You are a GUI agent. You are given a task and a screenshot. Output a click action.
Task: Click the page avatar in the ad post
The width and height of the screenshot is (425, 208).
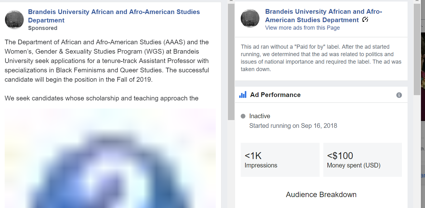[x=14, y=20]
